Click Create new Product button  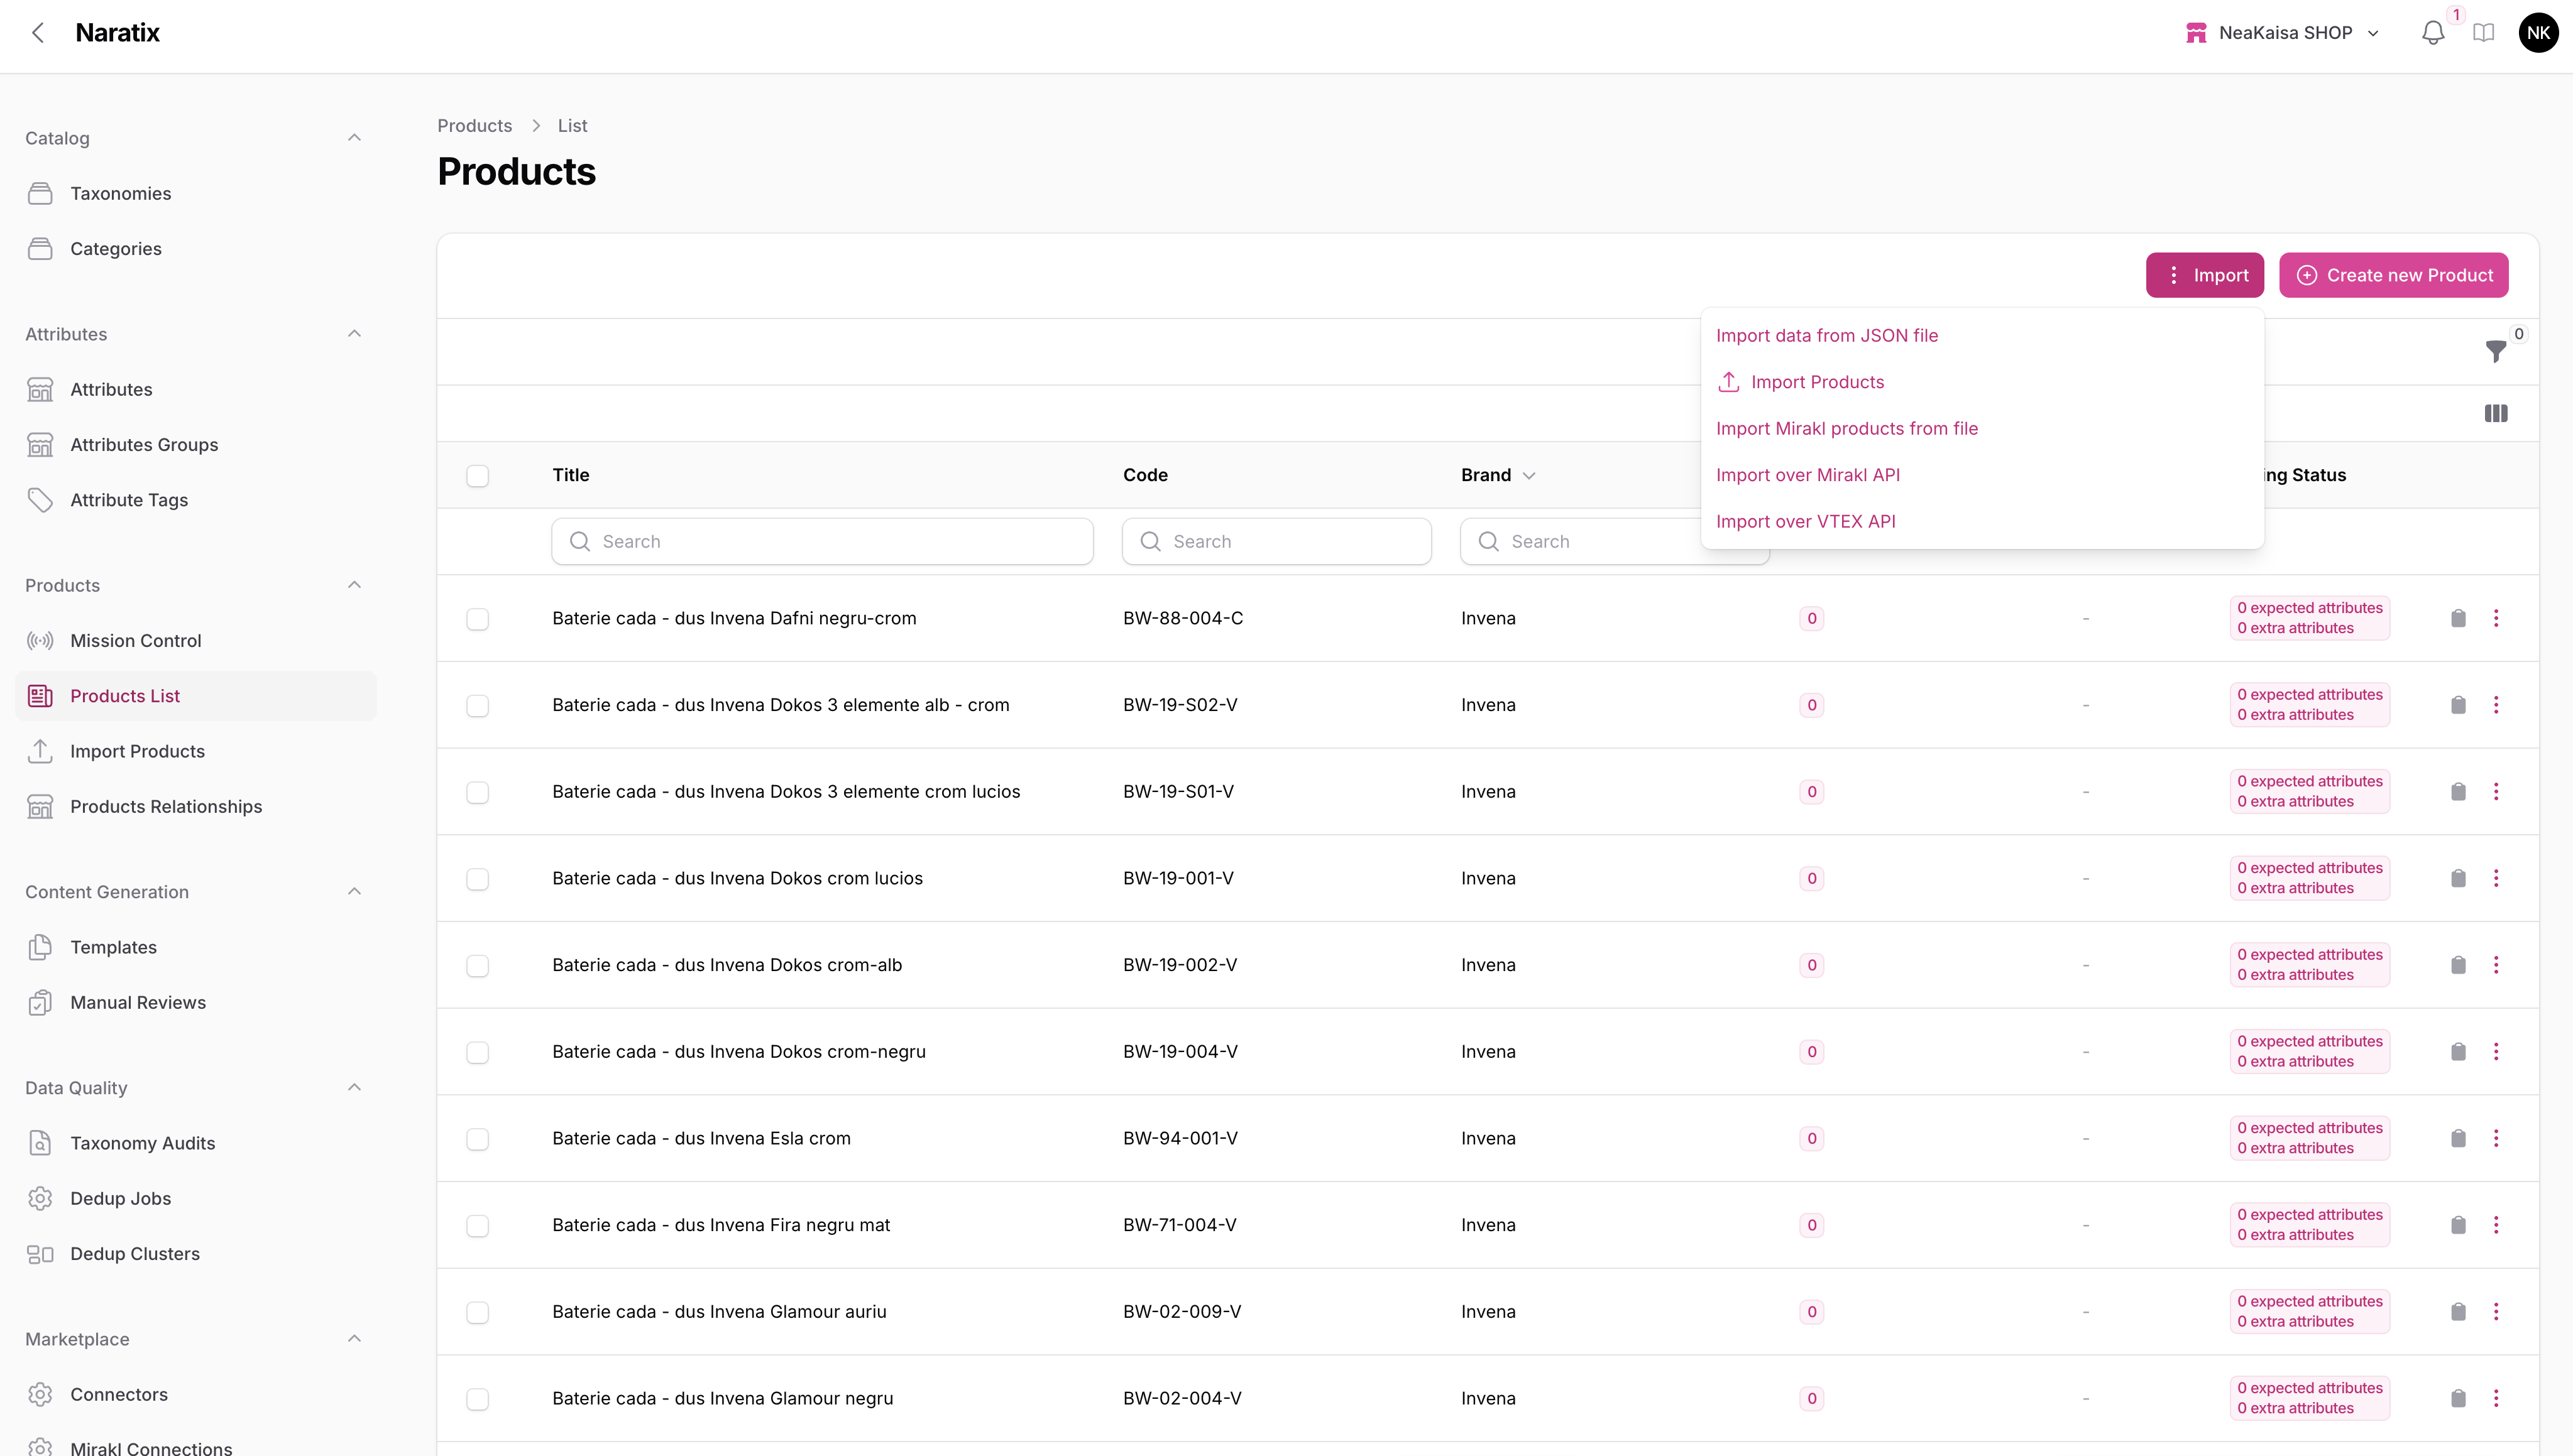[x=2393, y=275]
